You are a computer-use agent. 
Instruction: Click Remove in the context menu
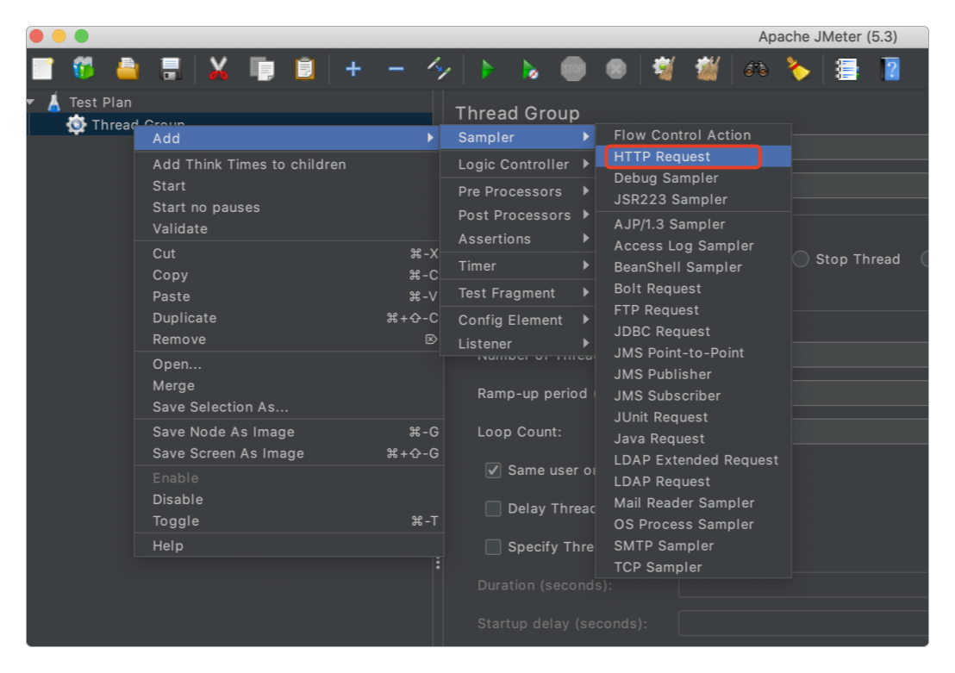pos(288,340)
